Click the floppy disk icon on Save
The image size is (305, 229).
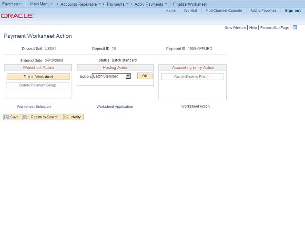tap(7, 117)
